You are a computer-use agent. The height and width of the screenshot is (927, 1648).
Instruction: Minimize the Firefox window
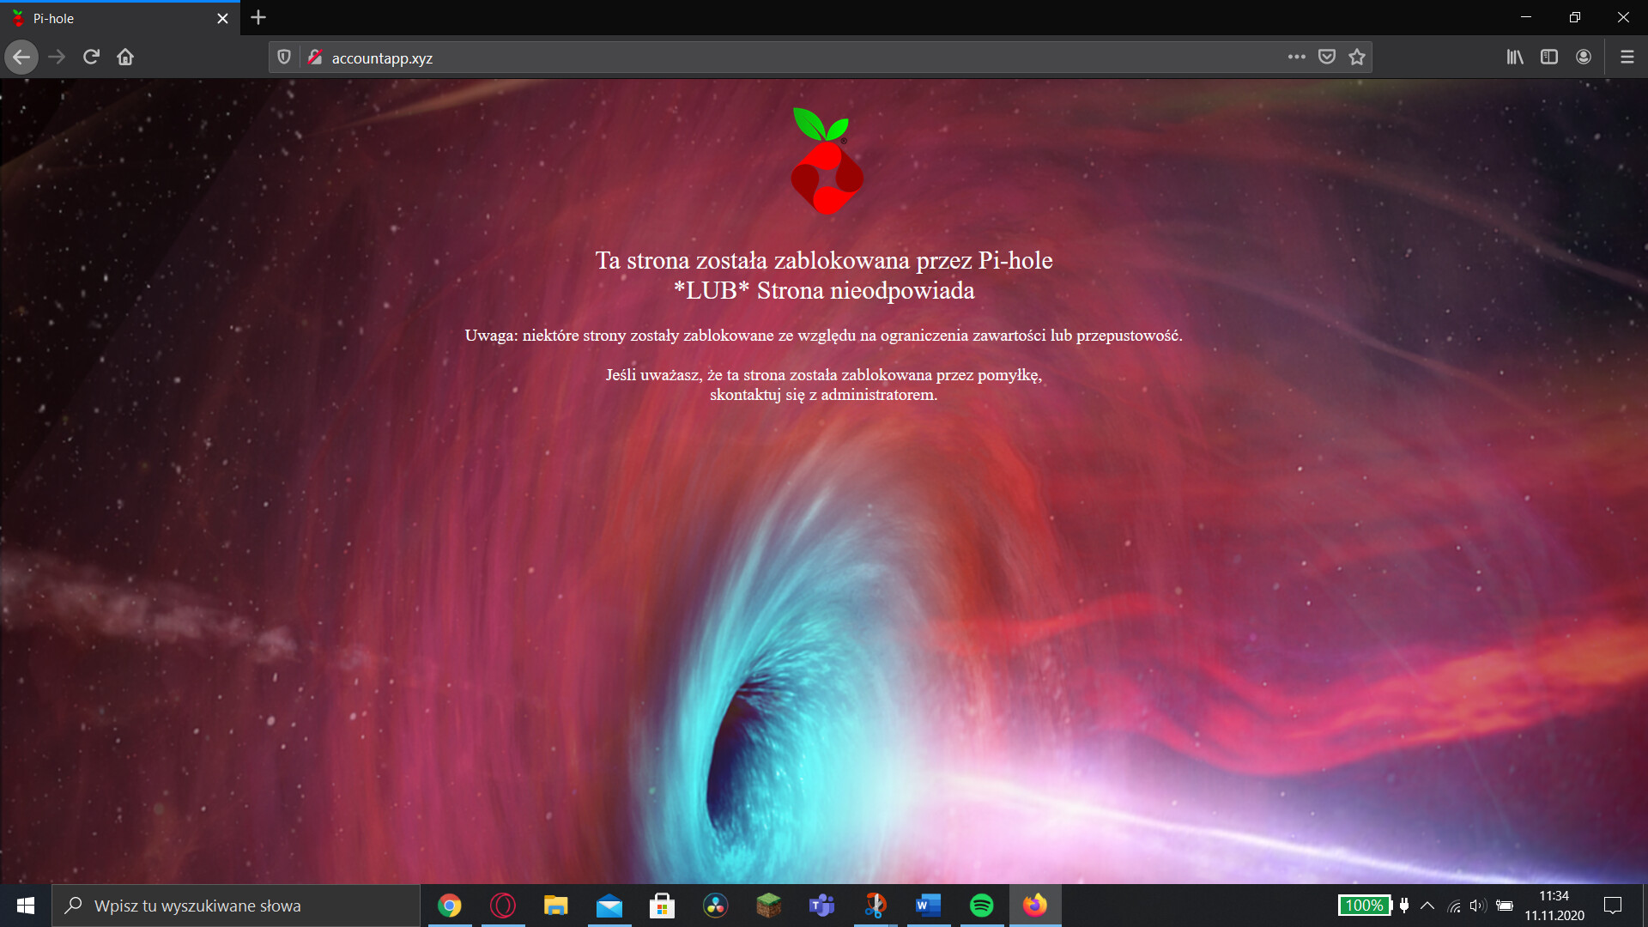[x=1526, y=17]
